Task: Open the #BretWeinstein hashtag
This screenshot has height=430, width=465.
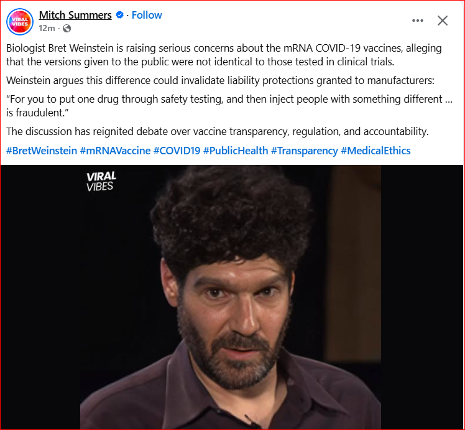Action: coord(42,151)
